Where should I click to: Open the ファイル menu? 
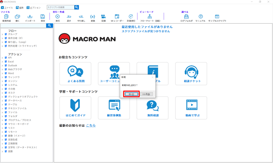click(x=7, y=8)
